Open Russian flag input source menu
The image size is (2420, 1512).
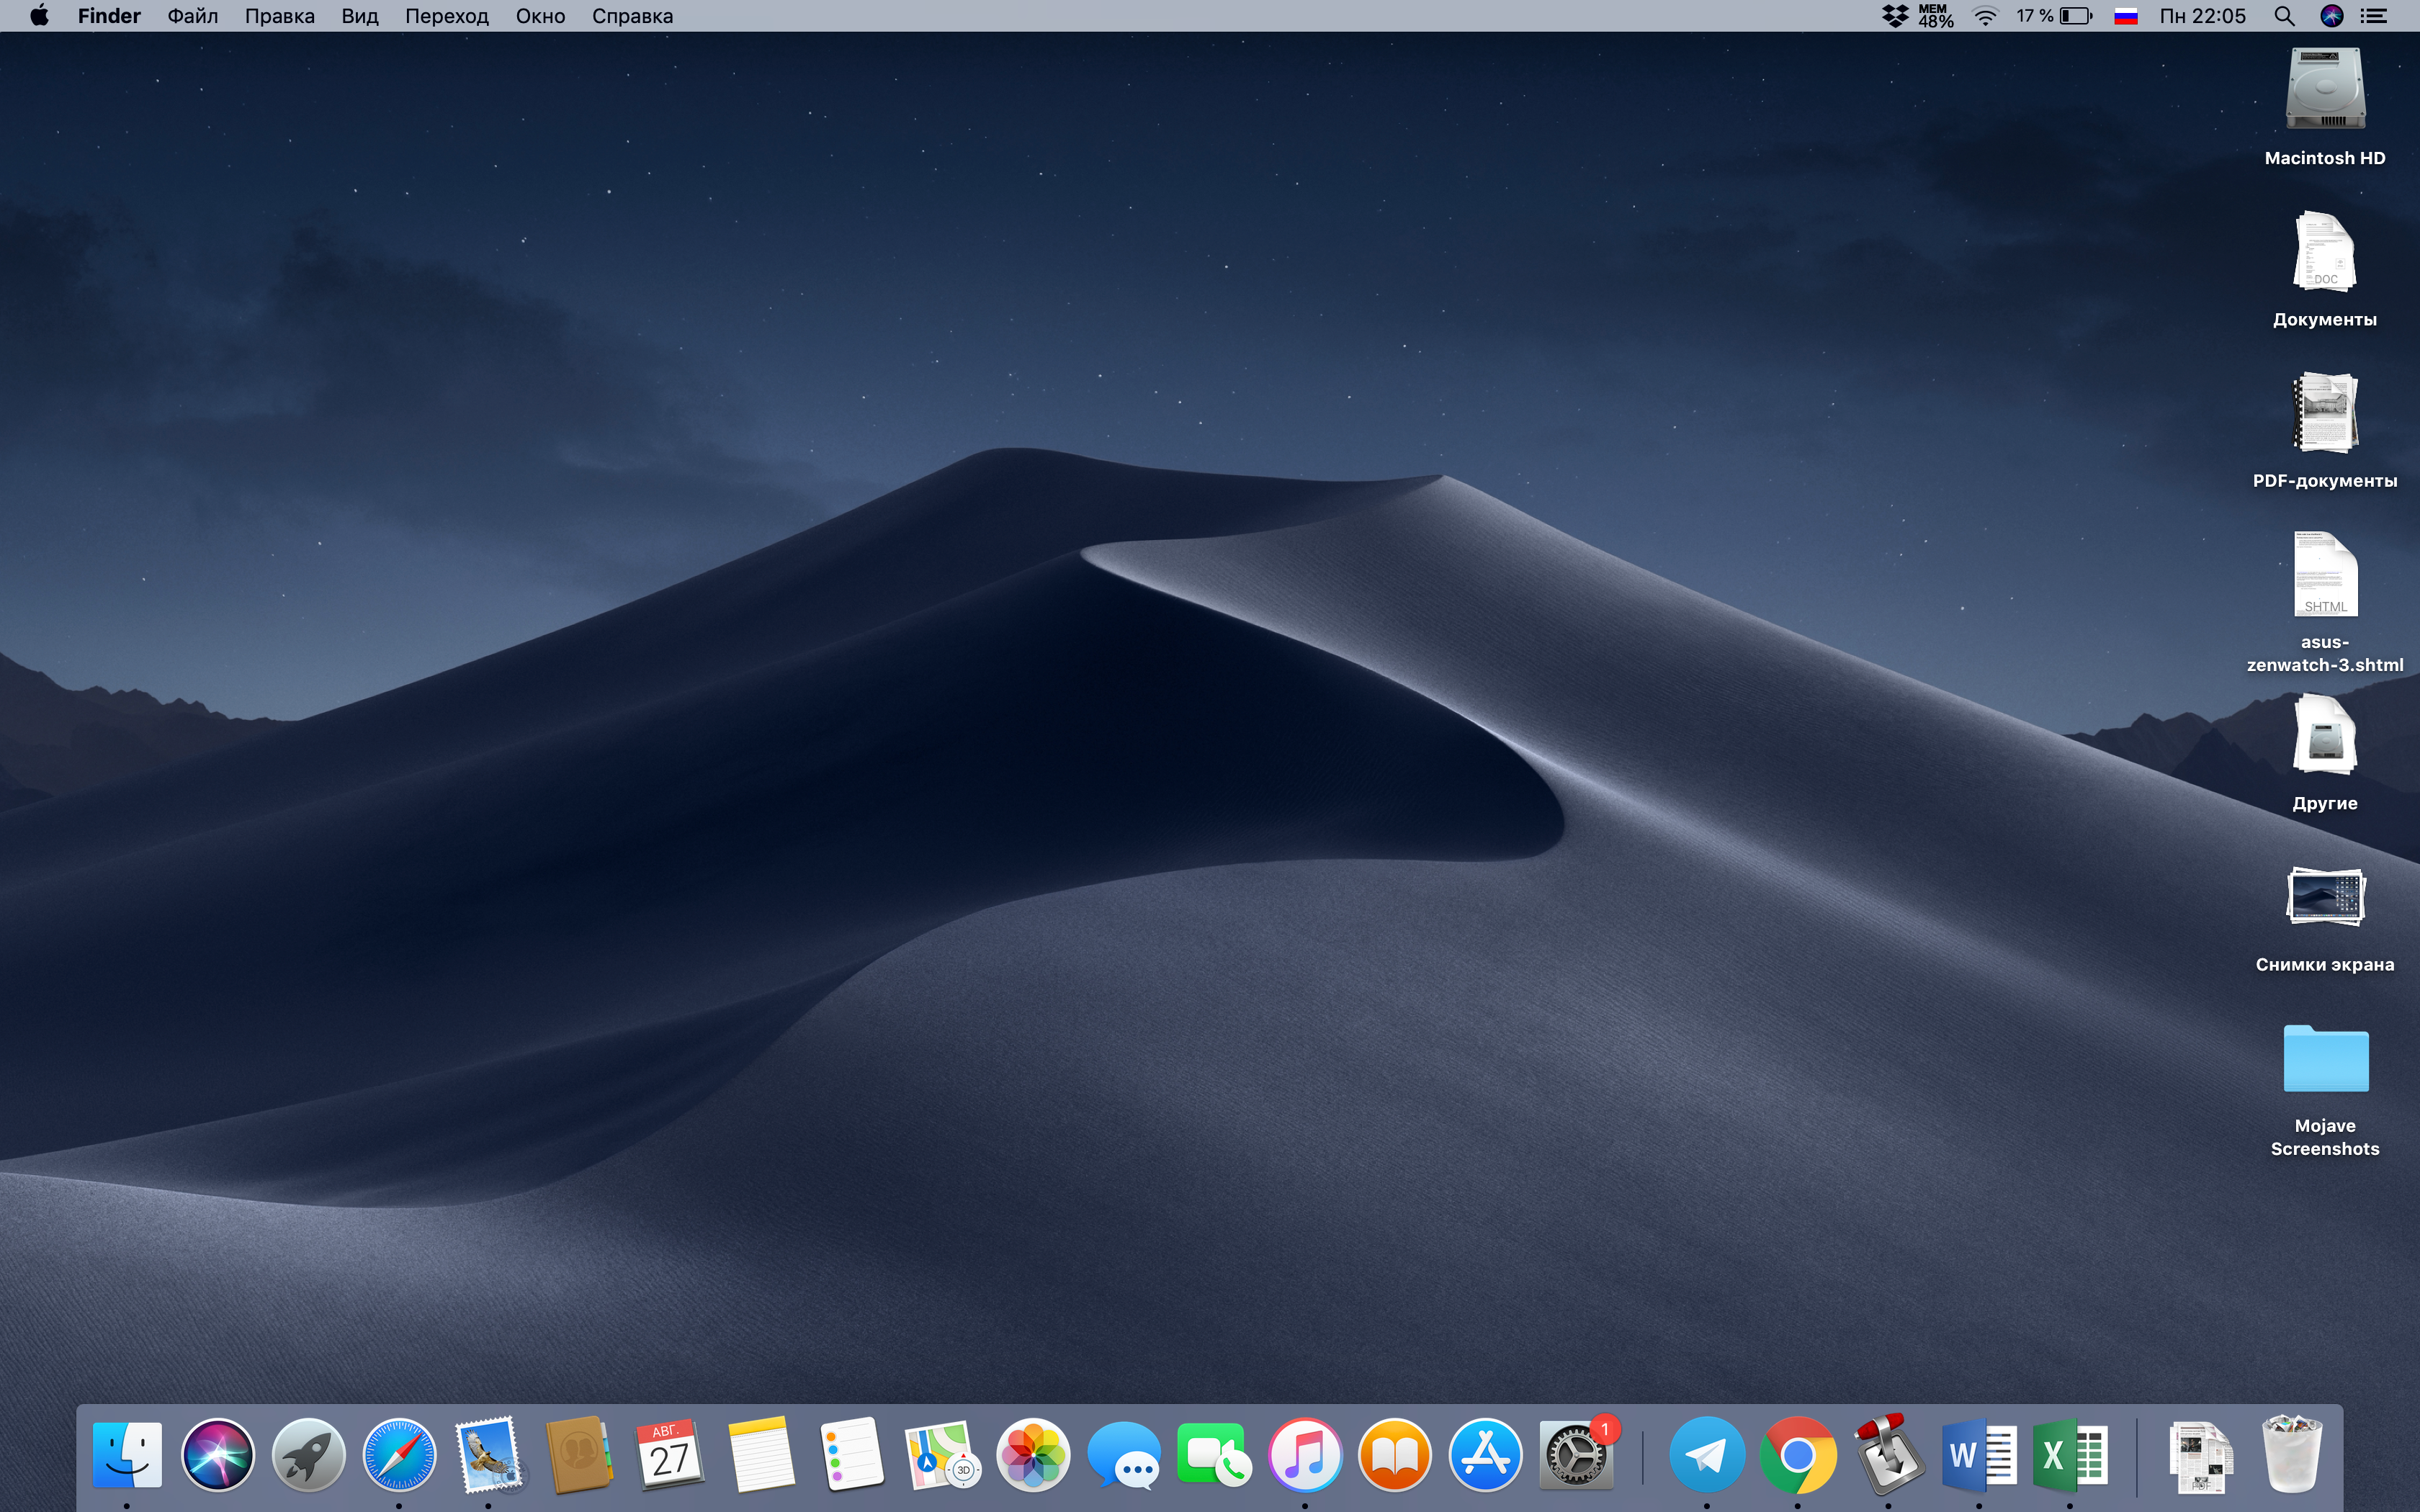coord(2126,16)
